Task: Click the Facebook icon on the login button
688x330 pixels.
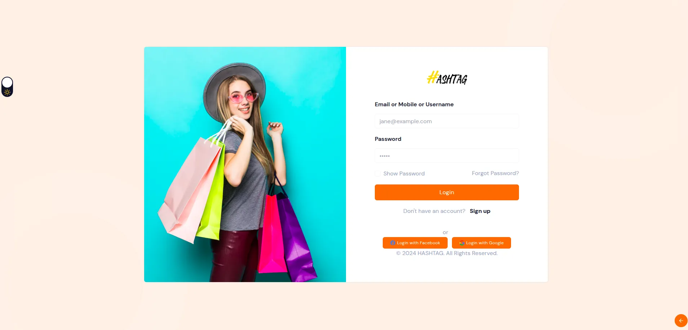Action: [x=393, y=243]
